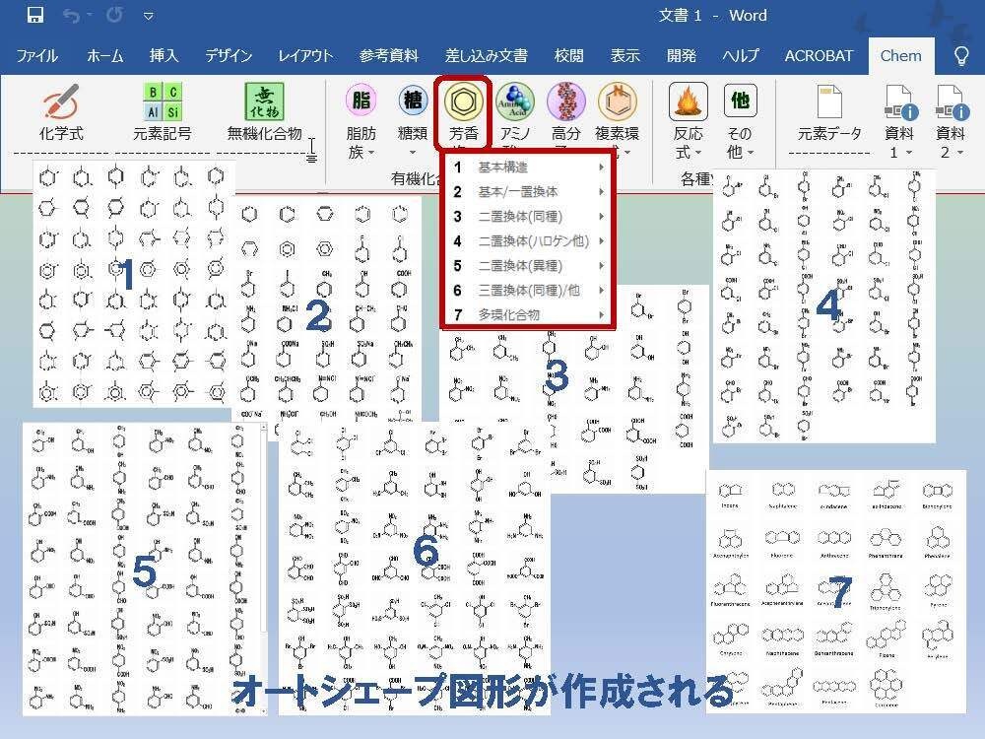This screenshot has width=985, height=739.
Task: Expand the 反応式 dropdown arrow
Action: 698,153
